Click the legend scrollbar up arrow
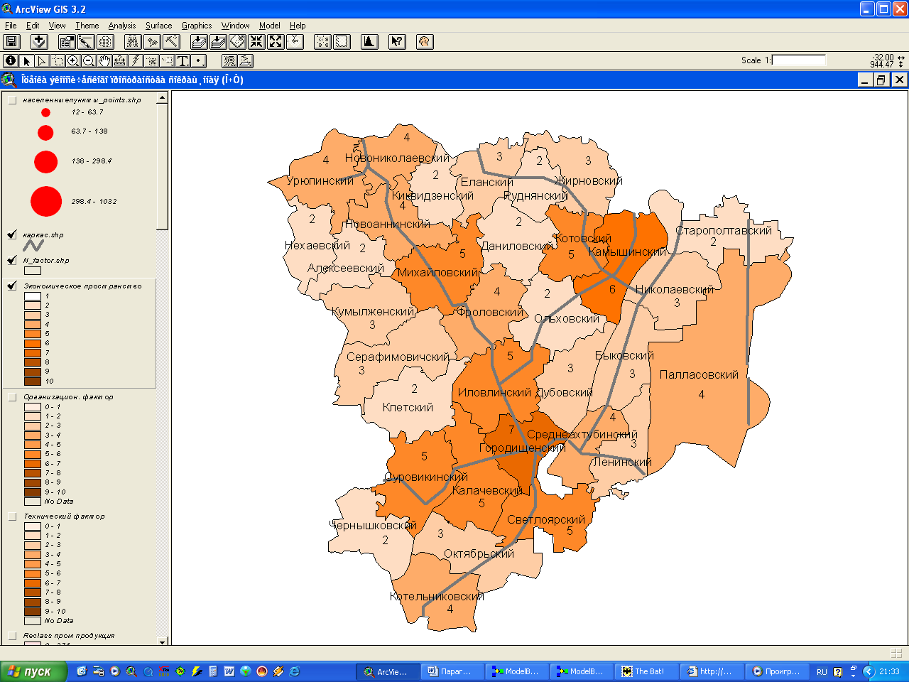Viewport: 909px width, 682px height. (163, 98)
